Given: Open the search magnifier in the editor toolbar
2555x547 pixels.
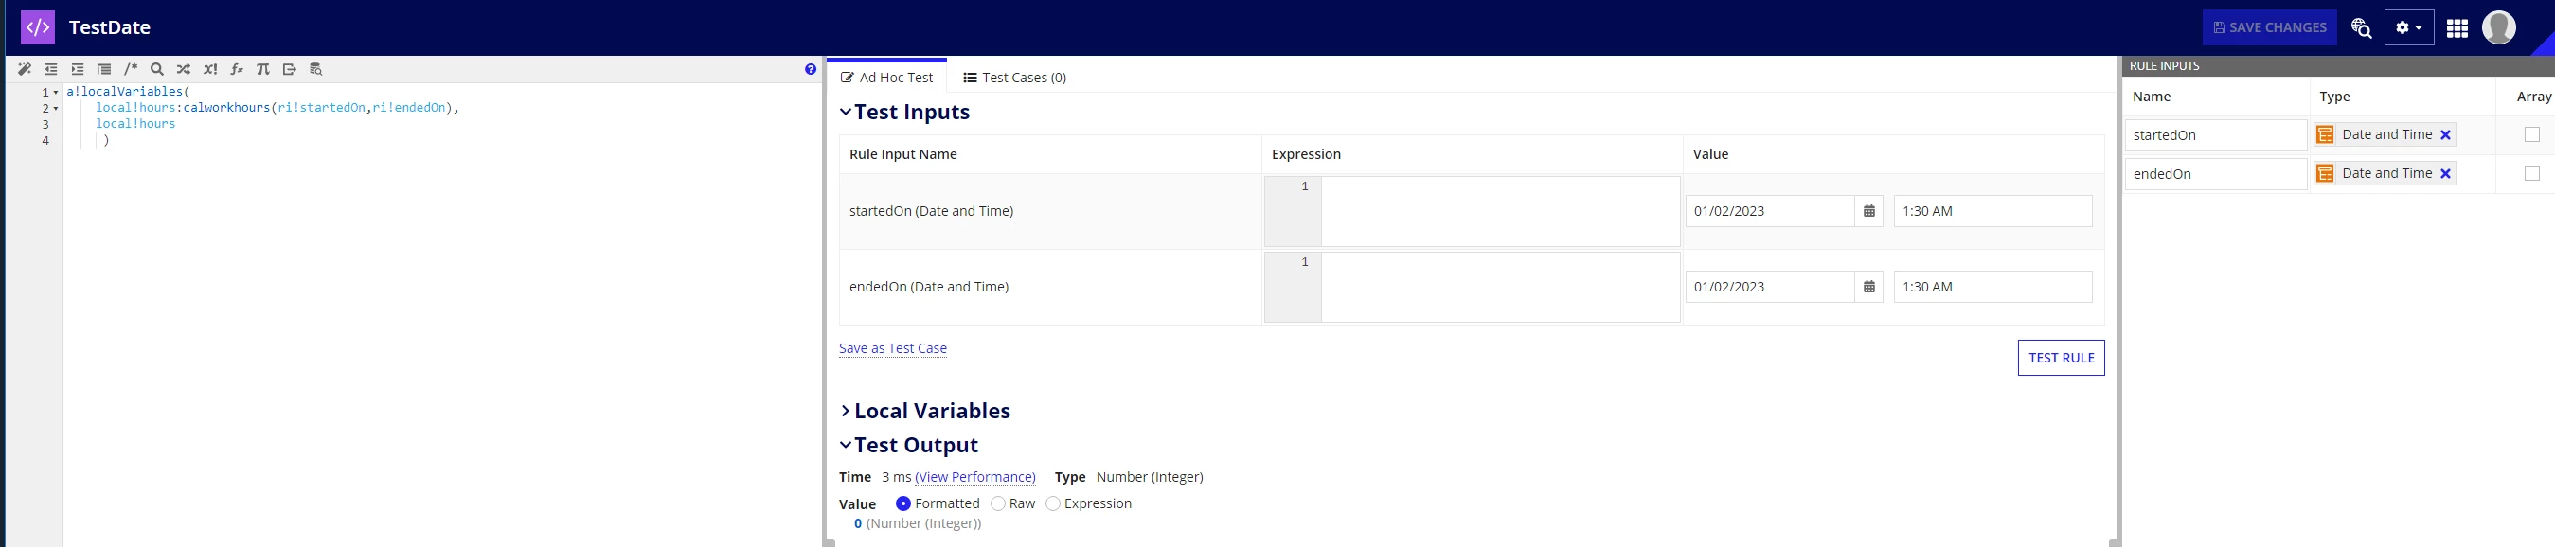Looking at the screenshot, I should [x=156, y=69].
